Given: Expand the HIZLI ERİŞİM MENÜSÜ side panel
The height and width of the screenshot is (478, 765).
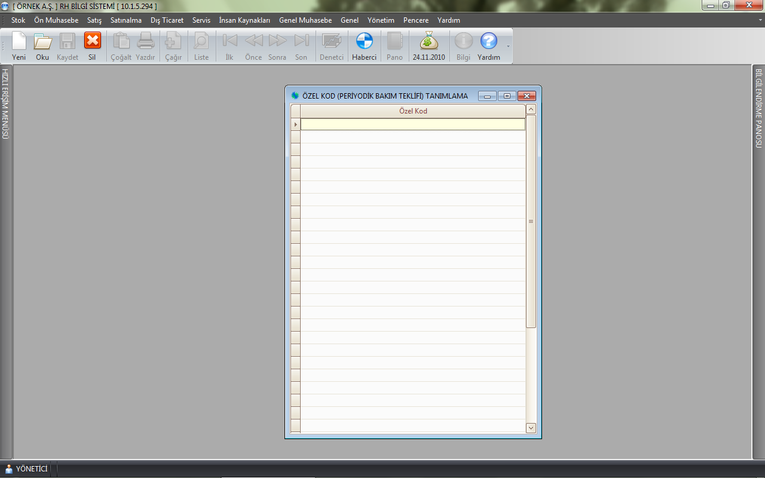Looking at the screenshot, I should tap(5, 104).
